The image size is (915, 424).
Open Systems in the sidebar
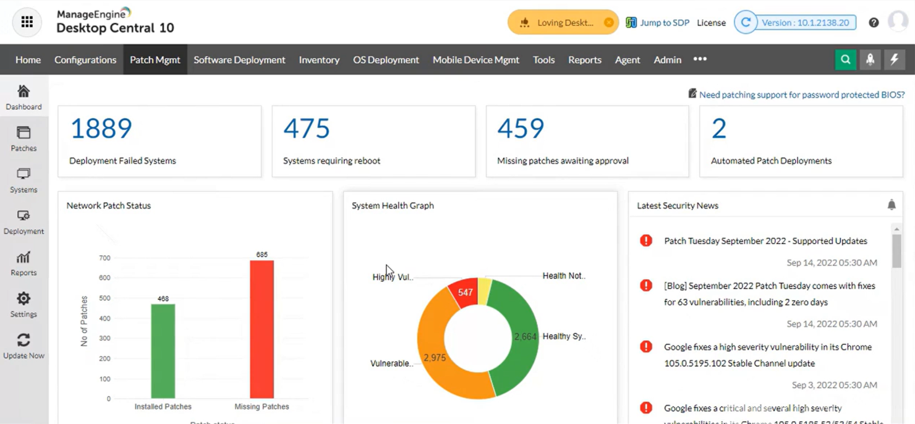(23, 180)
